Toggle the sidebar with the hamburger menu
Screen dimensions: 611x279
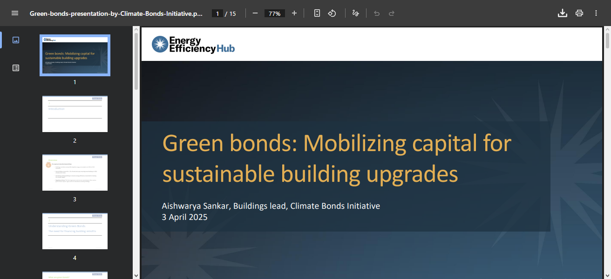(x=15, y=13)
